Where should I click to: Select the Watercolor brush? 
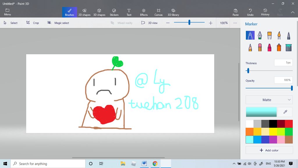pos(279,35)
